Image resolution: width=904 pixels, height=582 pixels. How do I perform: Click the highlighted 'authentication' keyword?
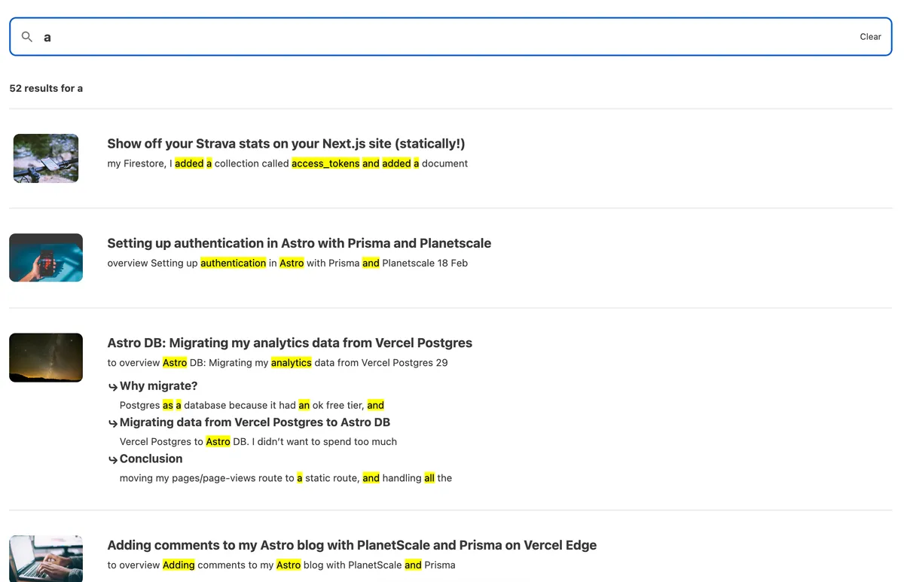pyautogui.click(x=234, y=263)
